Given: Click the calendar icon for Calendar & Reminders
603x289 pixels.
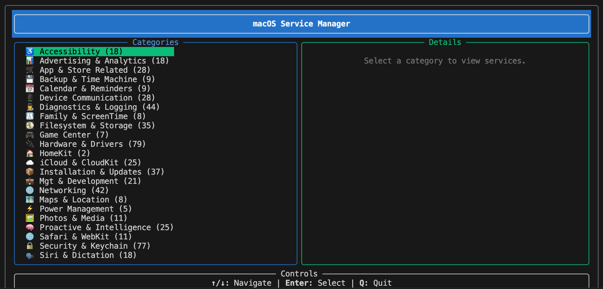Looking at the screenshot, I should point(30,88).
